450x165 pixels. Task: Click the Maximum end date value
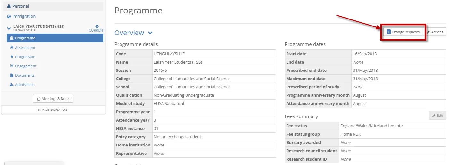coord(365,79)
